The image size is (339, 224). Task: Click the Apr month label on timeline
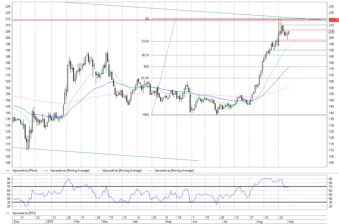[136, 221]
